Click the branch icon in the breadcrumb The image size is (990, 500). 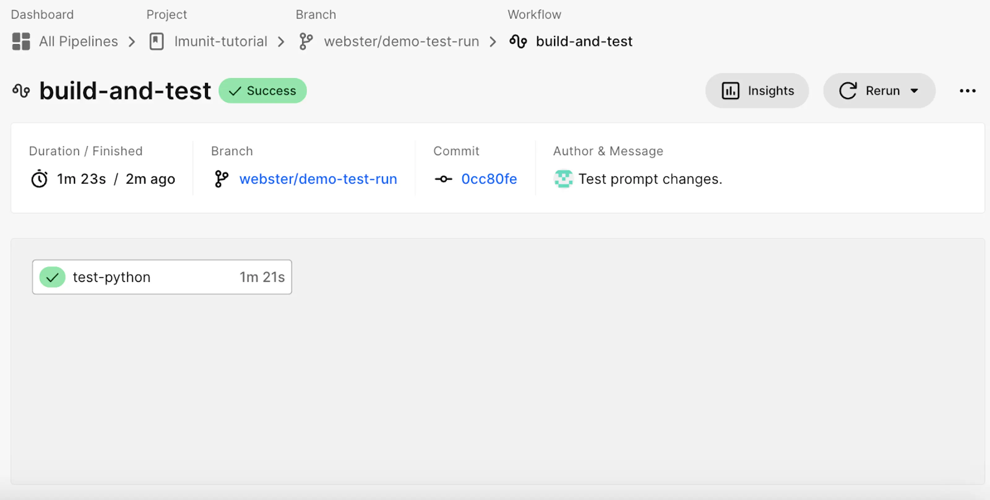(306, 41)
